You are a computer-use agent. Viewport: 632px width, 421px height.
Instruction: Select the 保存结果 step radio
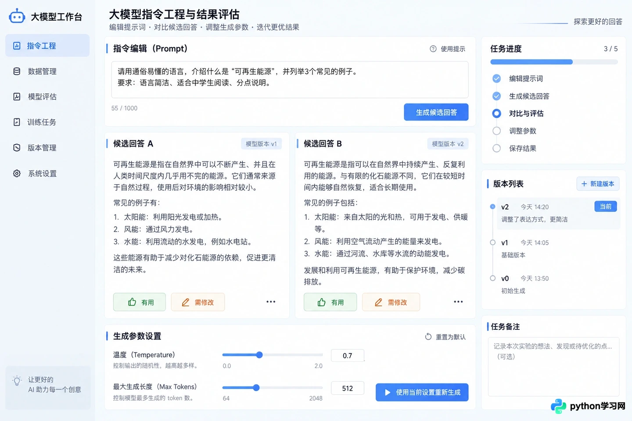tap(496, 148)
